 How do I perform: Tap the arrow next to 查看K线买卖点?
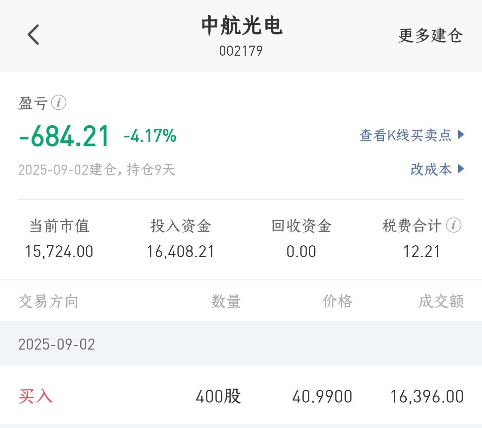pyautogui.click(x=461, y=135)
